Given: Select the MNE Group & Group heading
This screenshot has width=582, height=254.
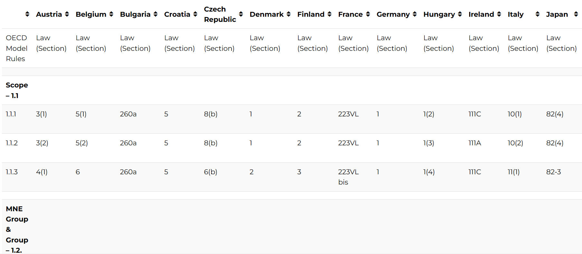Looking at the screenshot, I should 17,229.
